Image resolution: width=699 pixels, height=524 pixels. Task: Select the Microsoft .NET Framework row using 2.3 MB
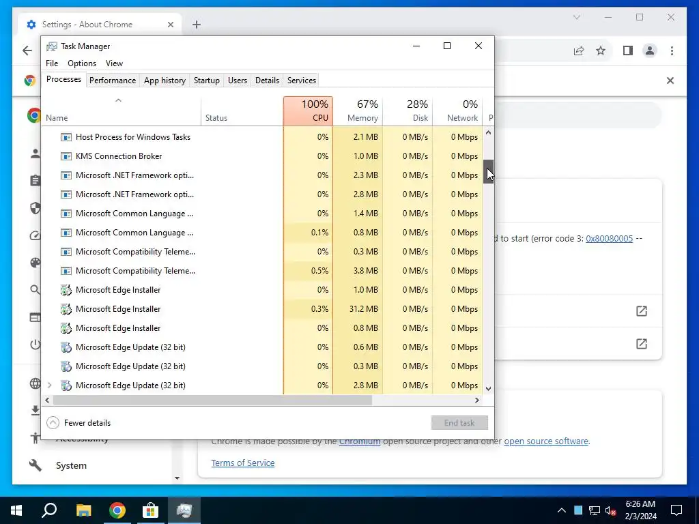[263, 175]
